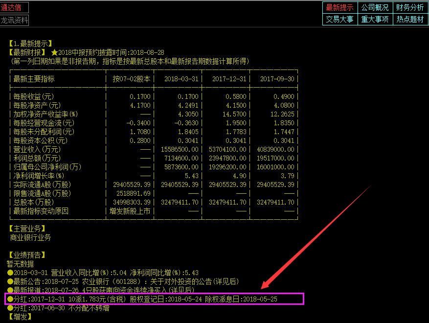Click the 5.43 profit growth cell
The height and width of the screenshot is (323, 429).
click(192, 176)
